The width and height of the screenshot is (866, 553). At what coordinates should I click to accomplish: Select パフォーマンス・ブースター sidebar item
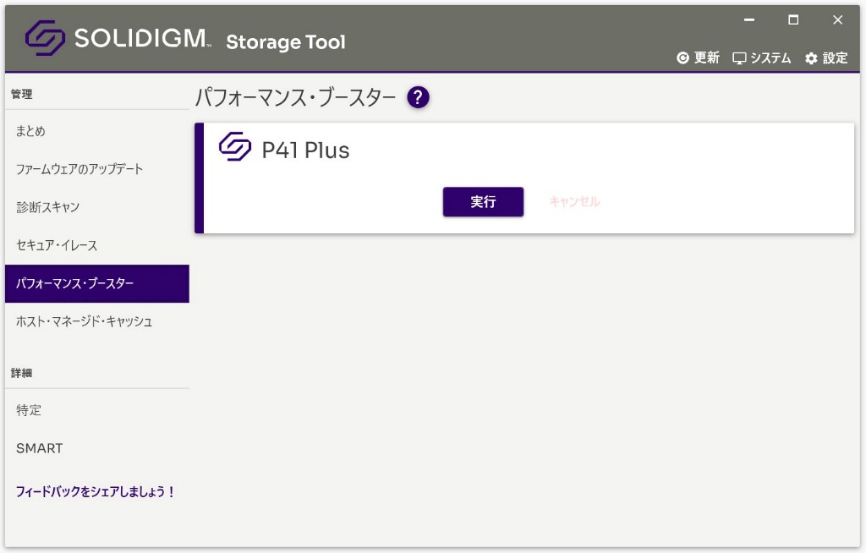pyautogui.click(x=74, y=284)
